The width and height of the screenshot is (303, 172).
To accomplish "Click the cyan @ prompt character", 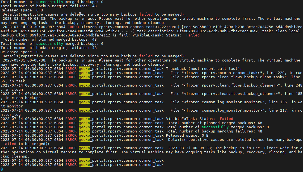I will (x=2, y=169).
